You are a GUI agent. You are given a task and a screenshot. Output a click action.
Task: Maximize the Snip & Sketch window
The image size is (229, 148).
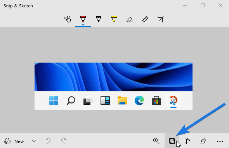point(203,5)
